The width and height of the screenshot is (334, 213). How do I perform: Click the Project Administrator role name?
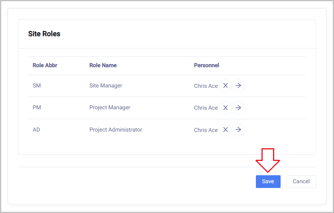[x=116, y=130]
